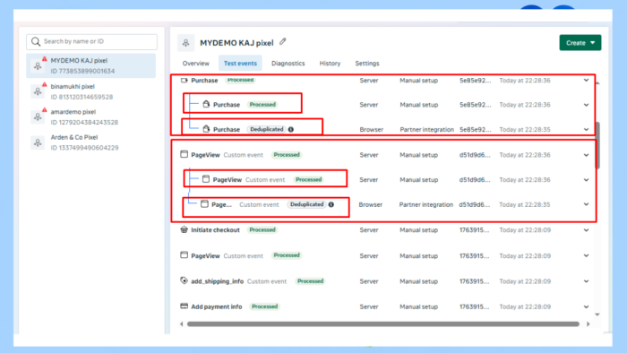Screen dimensions: 627x353
Task: Expand the add_shipping_info row chevron
Action: [x=586, y=281]
